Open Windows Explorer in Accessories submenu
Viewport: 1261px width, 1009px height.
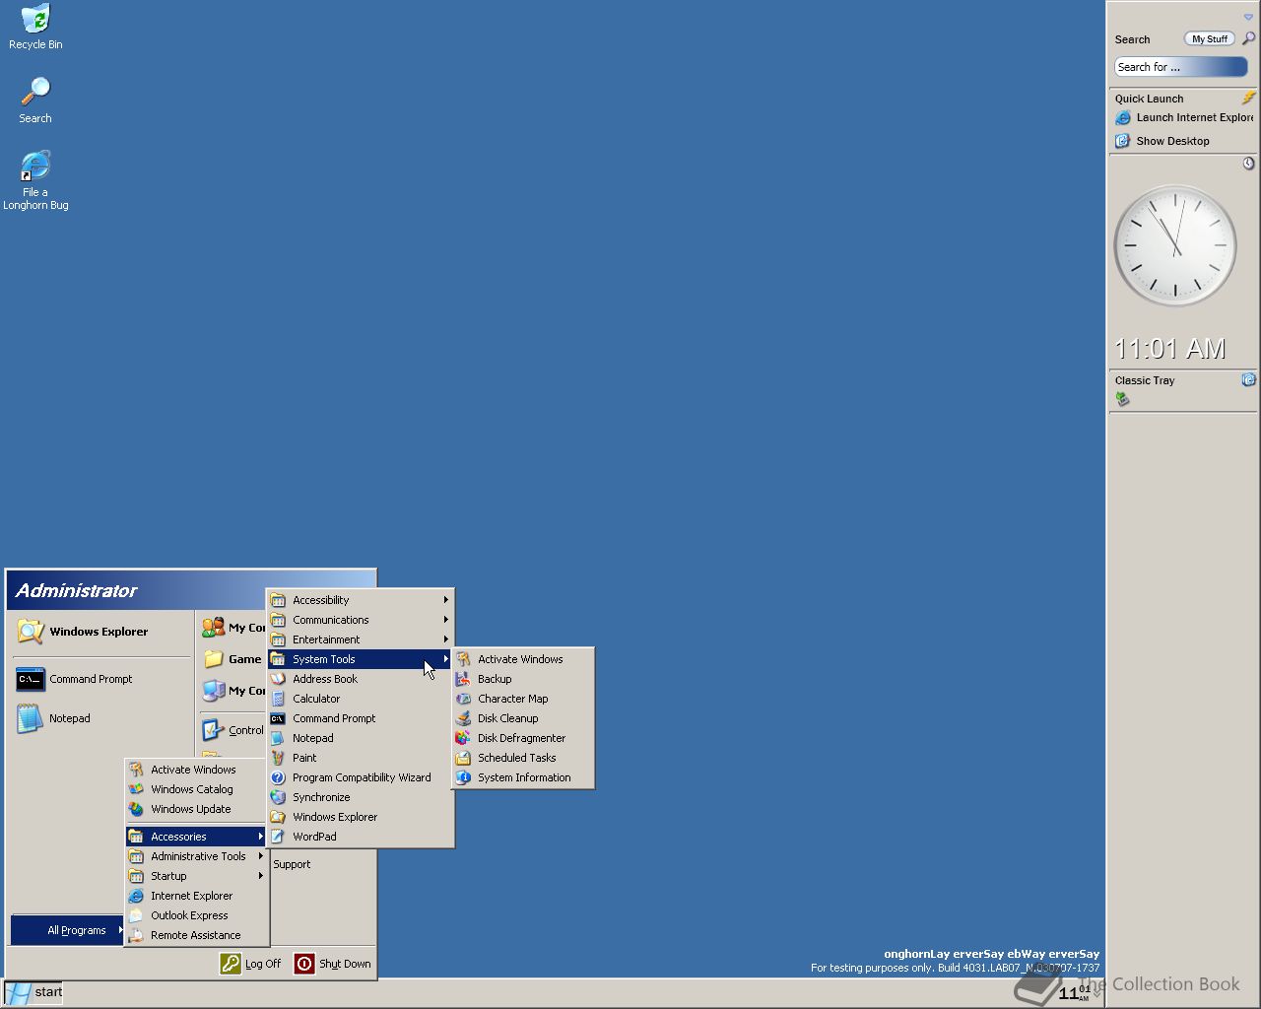[x=361, y=817]
